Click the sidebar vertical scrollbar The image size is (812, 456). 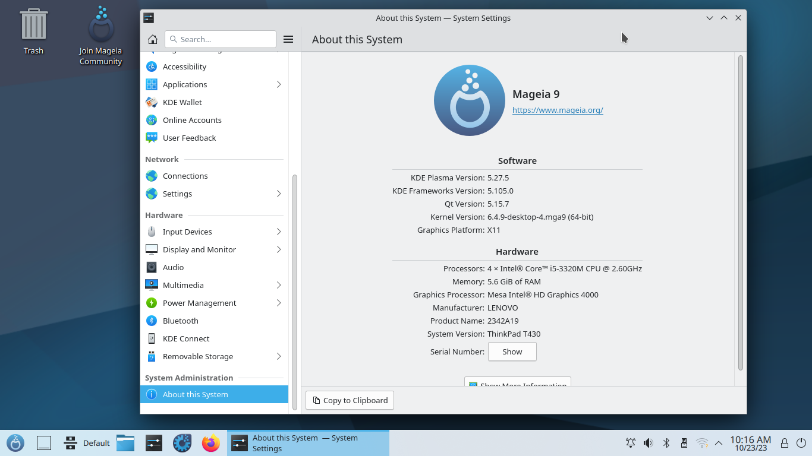click(x=295, y=292)
